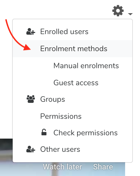Open Guest access settings
Image resolution: width=140 pixels, height=176 pixels.
click(76, 83)
